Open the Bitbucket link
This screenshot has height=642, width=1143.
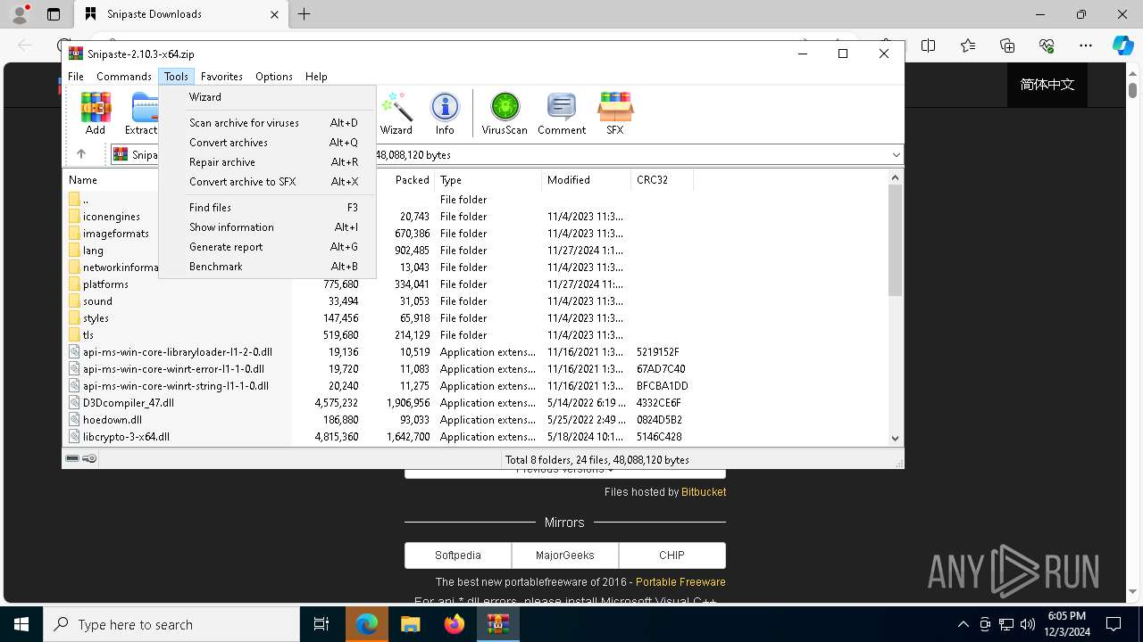(x=704, y=492)
